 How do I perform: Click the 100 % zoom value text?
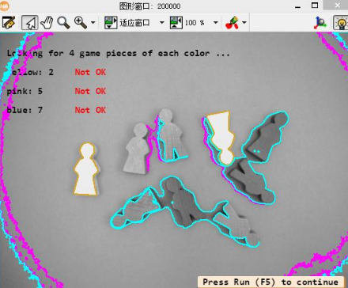click(x=195, y=23)
